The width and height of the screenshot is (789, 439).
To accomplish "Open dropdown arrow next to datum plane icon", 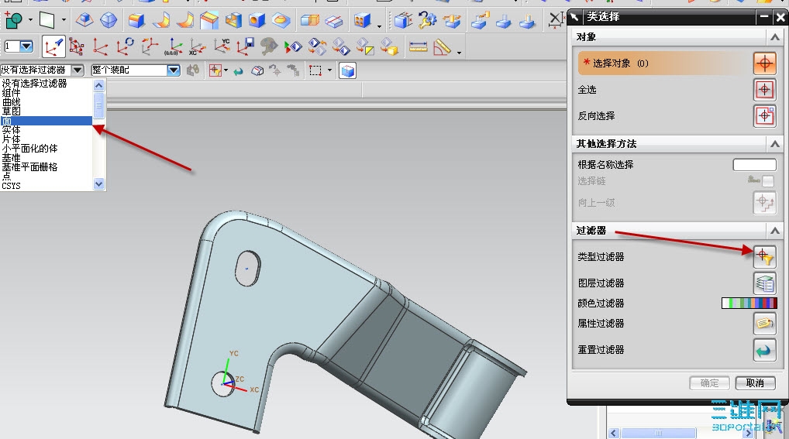I will [64, 20].
